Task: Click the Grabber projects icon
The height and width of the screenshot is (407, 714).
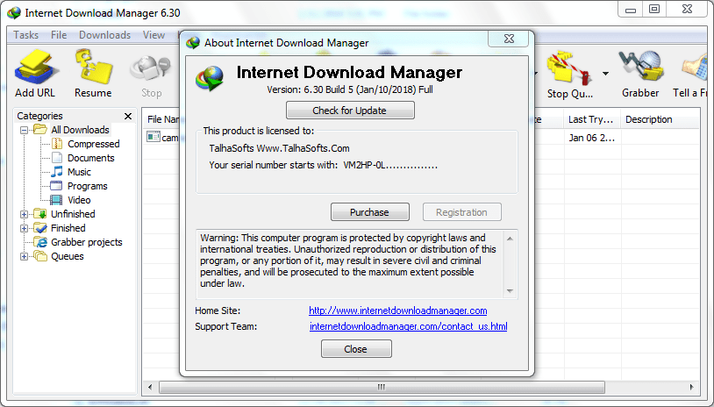Action: (x=41, y=242)
